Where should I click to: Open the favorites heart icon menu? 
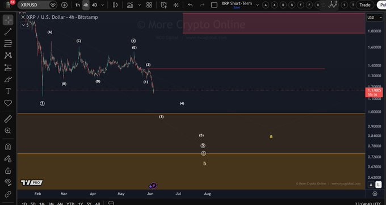pos(8,103)
